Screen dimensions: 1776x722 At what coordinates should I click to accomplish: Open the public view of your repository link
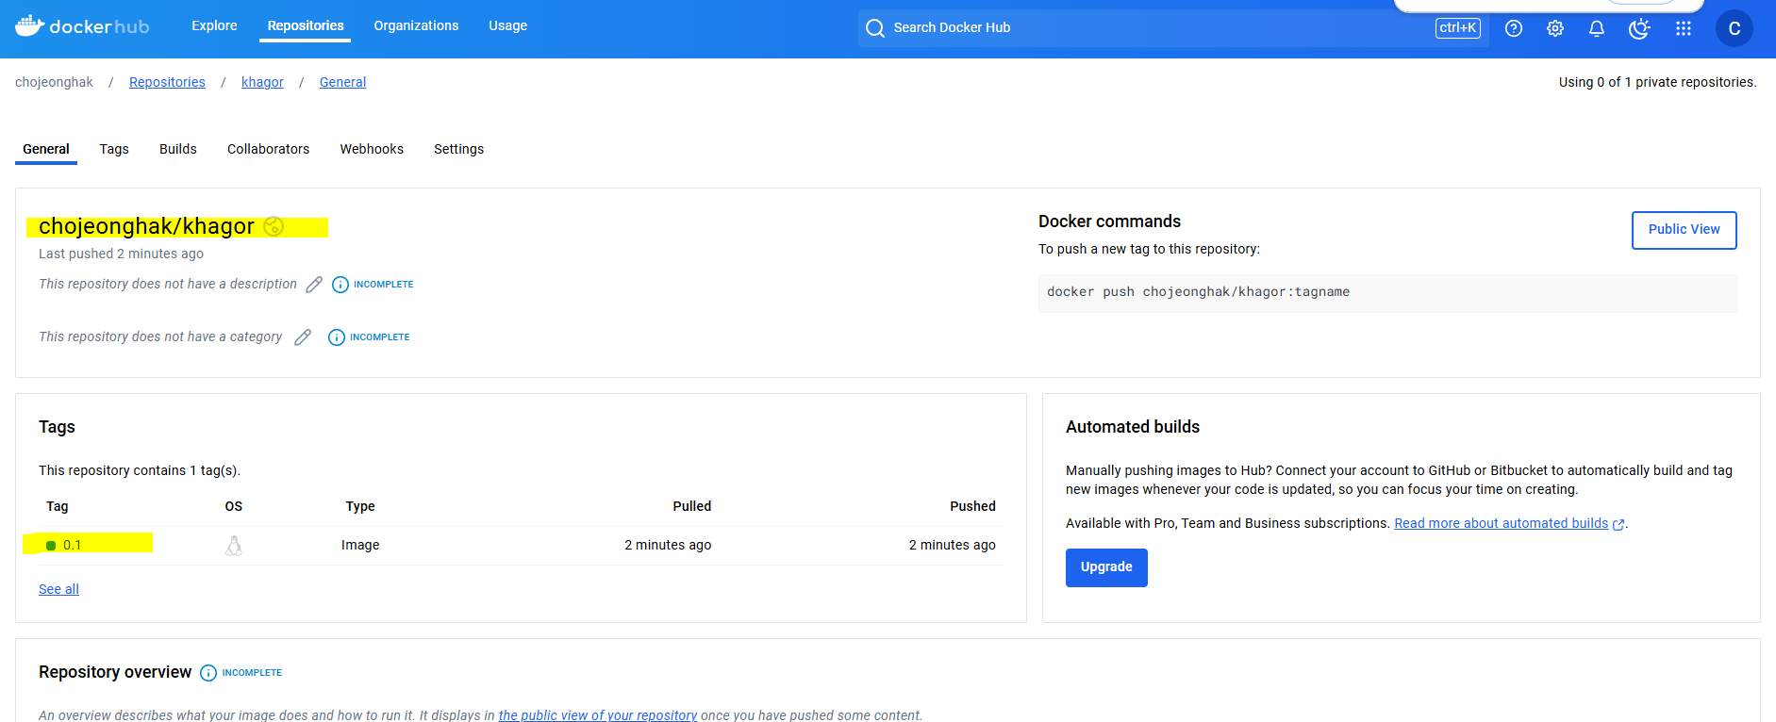coord(598,715)
